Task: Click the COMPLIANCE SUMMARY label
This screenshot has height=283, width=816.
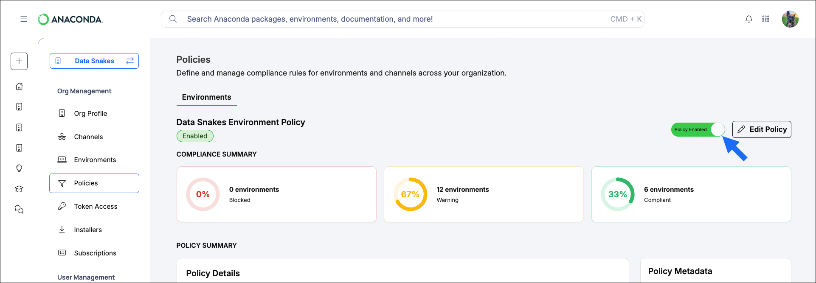Action: click(x=217, y=154)
